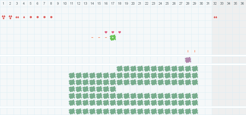The image size is (246, 115).
Task: Select the day 22 column header
Action: [147, 3]
